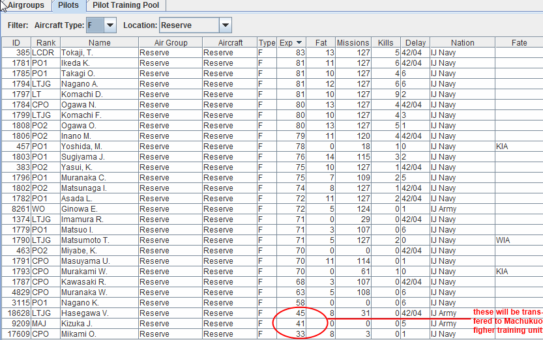Image resolution: width=543 pixels, height=340 pixels.
Task: Open the Aircraft Type dropdown arrow
Action: pos(110,25)
